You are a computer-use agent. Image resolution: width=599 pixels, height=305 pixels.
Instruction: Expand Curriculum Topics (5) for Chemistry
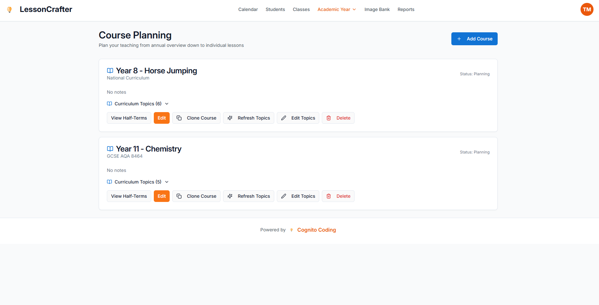click(x=138, y=182)
